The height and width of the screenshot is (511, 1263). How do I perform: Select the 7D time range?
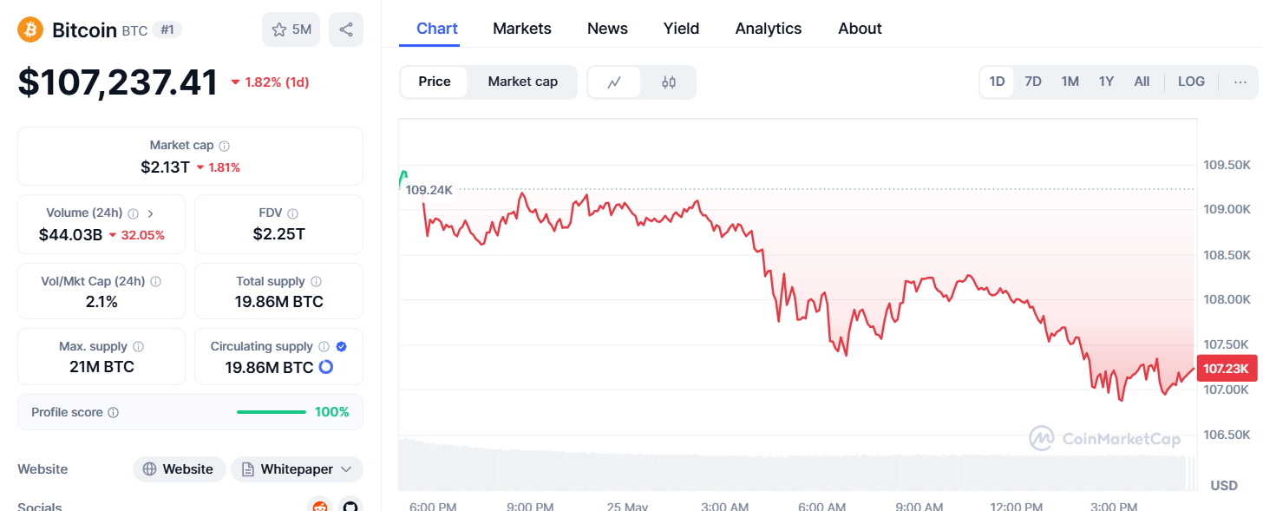point(1033,82)
